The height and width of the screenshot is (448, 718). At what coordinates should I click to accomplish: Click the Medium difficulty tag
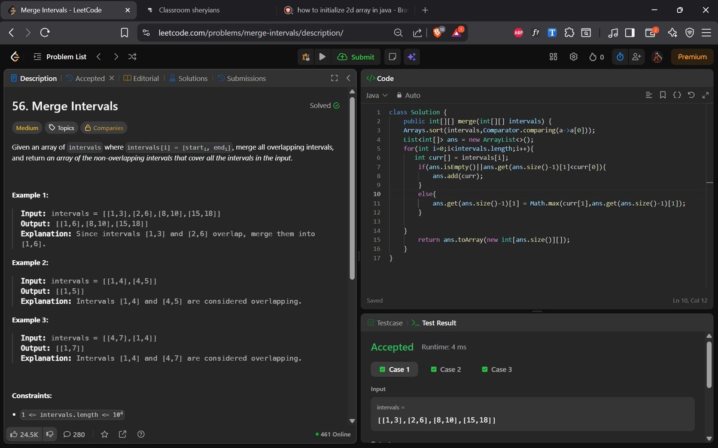point(27,128)
